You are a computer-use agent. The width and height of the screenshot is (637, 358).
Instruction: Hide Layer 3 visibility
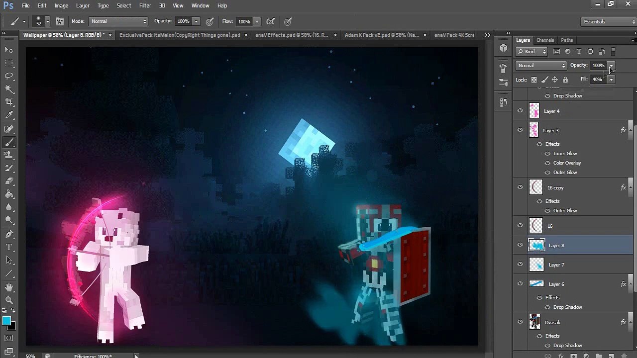point(520,130)
